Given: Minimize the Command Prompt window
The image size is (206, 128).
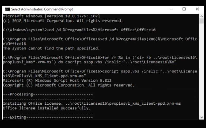Looking at the screenshot, I should (171, 9).
